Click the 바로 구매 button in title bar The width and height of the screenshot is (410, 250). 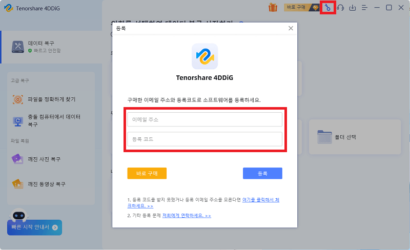pyautogui.click(x=301, y=7)
